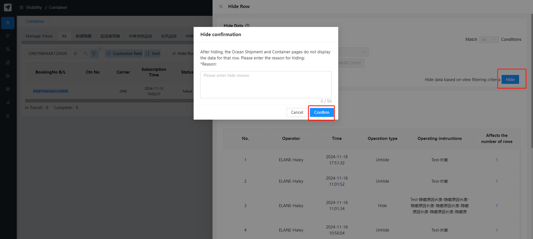Focus the hide reason text area
This screenshot has width=533, height=239.
pos(266,84)
